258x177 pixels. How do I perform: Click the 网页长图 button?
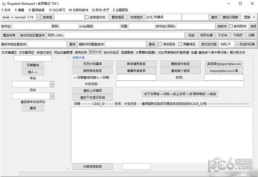(x=206, y=35)
